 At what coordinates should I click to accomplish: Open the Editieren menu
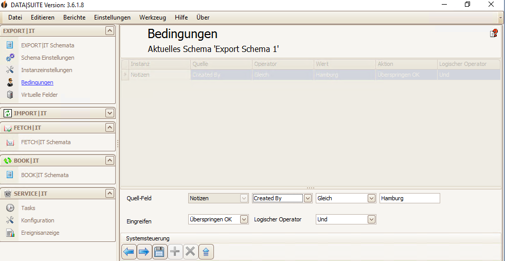pyautogui.click(x=43, y=18)
